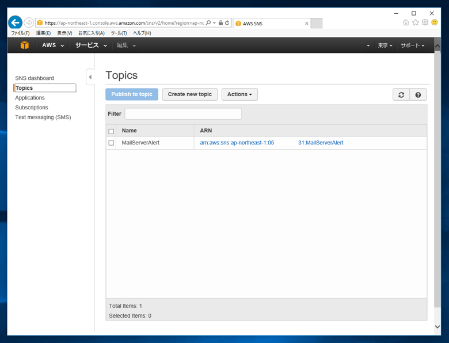The height and width of the screenshot is (343, 449).
Task: Select the AWS SNS tab
Action: [272, 24]
